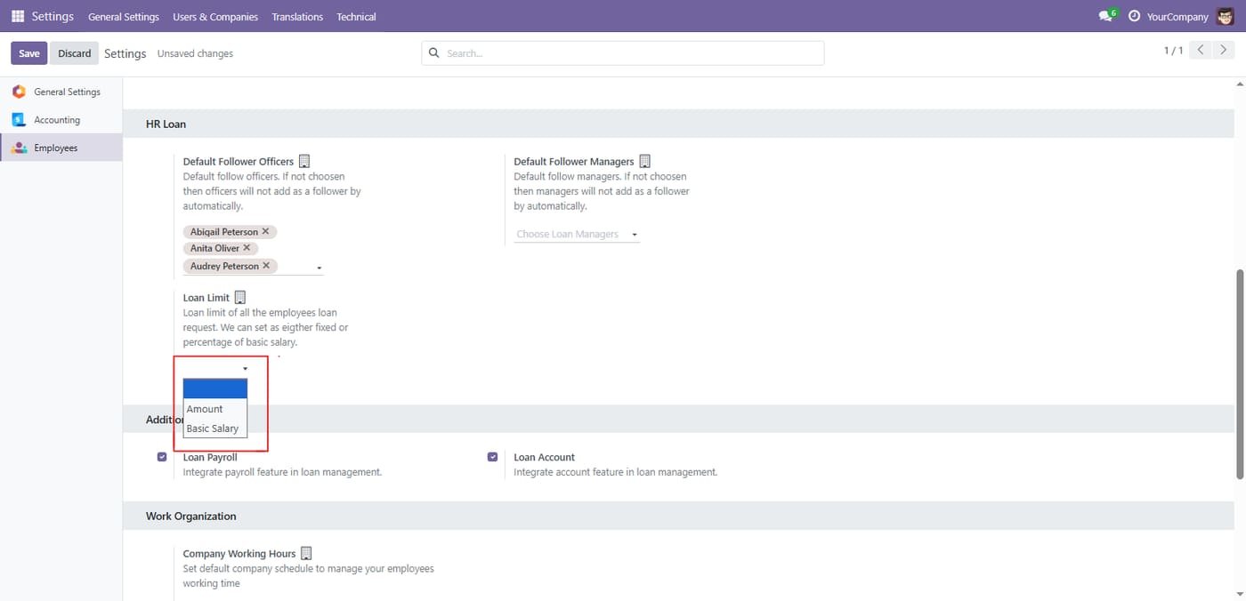The width and height of the screenshot is (1246, 601).
Task: Open the Technical menu
Action: (356, 17)
